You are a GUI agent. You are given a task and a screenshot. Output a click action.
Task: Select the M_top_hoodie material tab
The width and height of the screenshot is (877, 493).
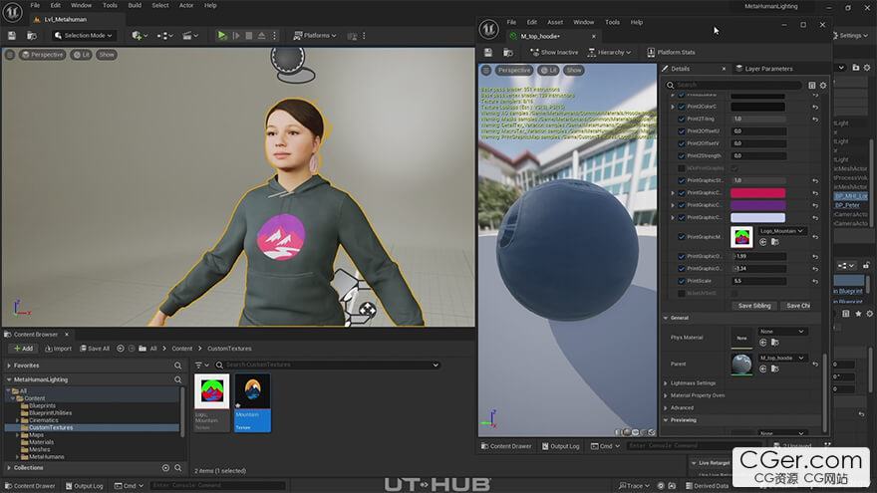coord(540,36)
